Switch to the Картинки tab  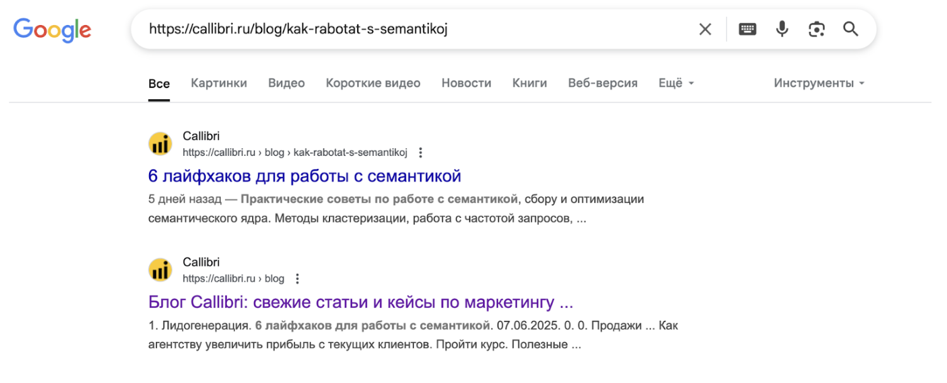pos(218,82)
